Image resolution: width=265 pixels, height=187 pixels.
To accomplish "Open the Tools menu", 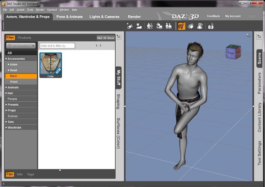I will pyautogui.click(x=30, y=10).
